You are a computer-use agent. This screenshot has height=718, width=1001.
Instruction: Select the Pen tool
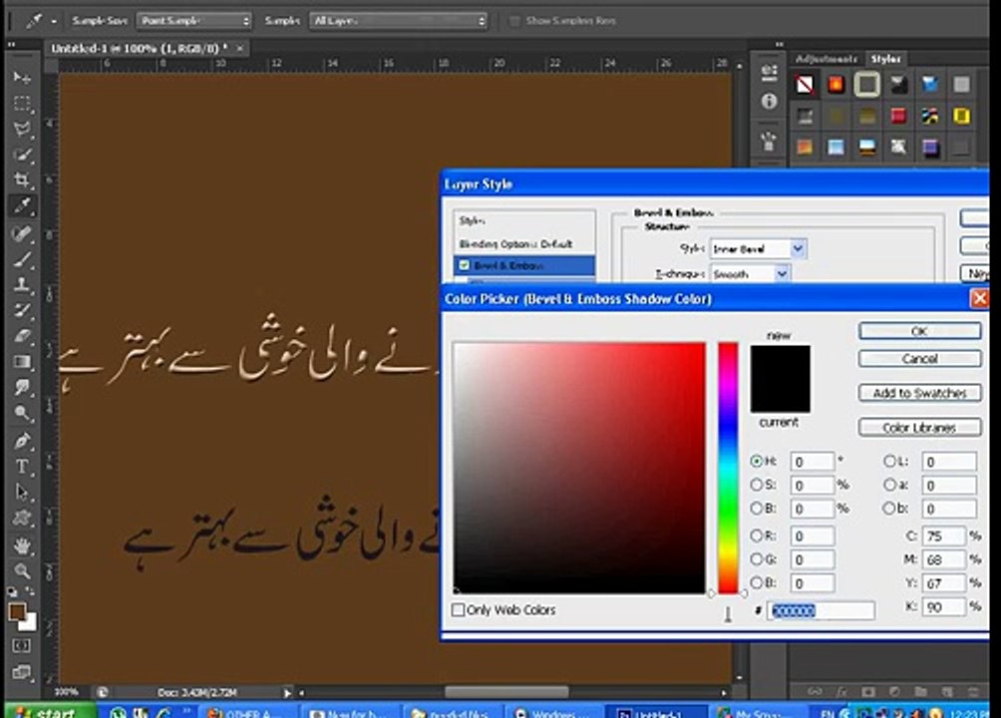[22, 440]
